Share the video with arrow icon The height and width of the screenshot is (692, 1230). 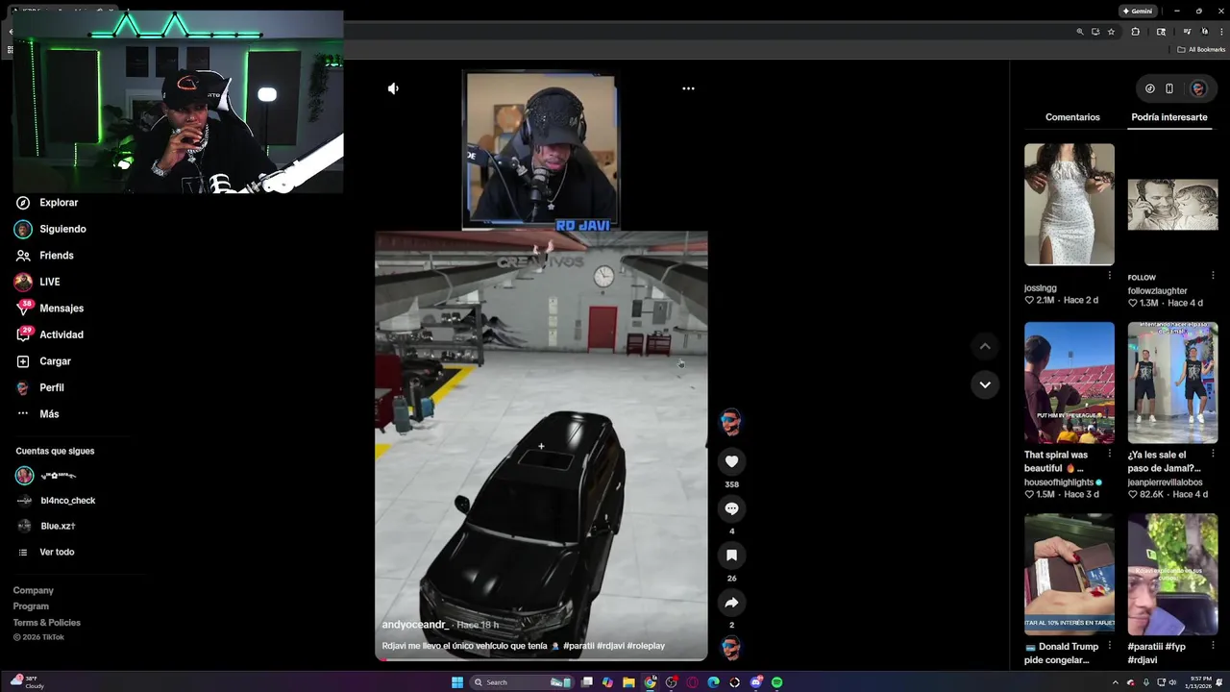[x=731, y=603]
